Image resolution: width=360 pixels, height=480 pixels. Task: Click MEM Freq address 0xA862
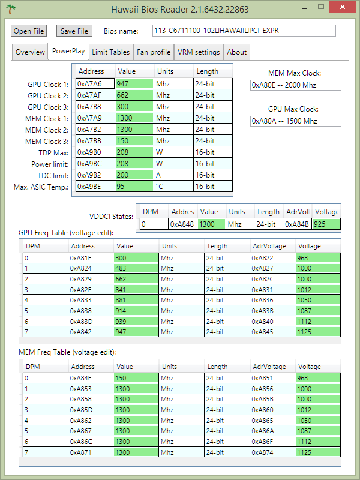(91, 421)
